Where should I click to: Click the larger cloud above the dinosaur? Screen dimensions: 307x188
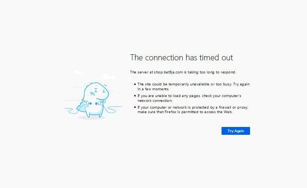click(x=109, y=76)
